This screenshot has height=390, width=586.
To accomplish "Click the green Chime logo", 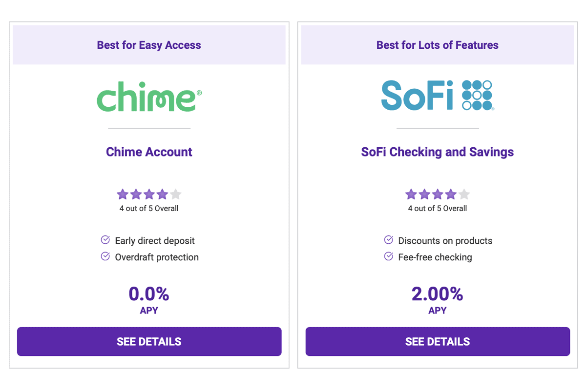I will pyautogui.click(x=149, y=97).
